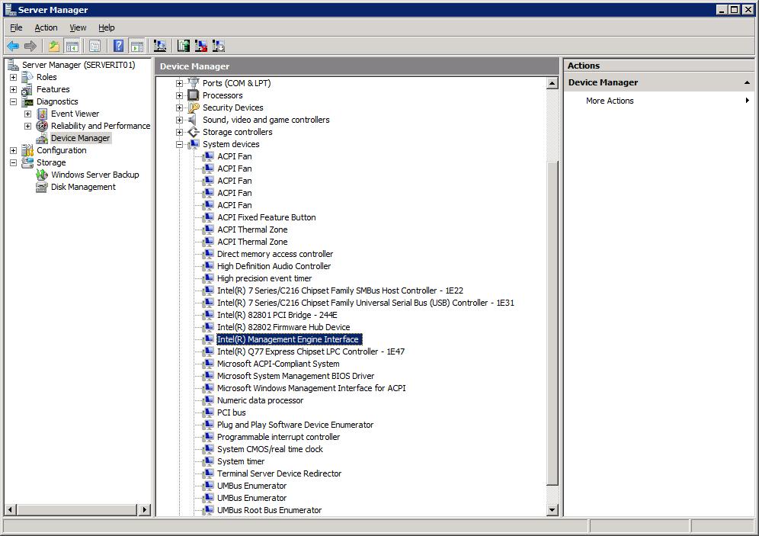Select UMBus Root Bus Enumerator
The height and width of the screenshot is (536, 759).
click(x=269, y=510)
